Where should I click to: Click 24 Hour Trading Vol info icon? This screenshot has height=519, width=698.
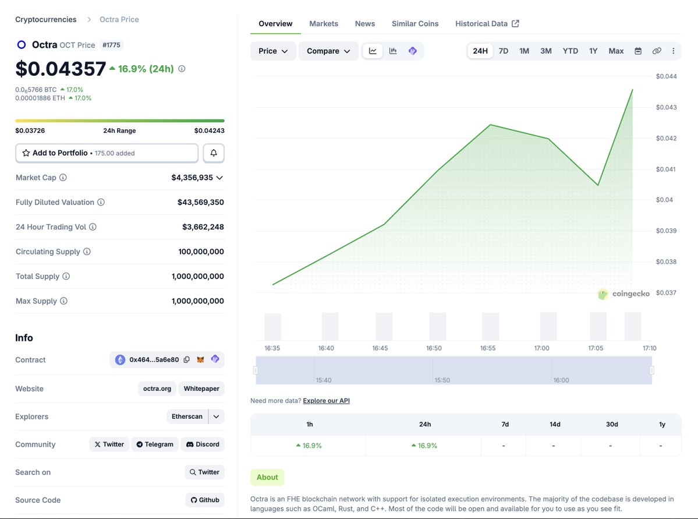click(x=93, y=227)
